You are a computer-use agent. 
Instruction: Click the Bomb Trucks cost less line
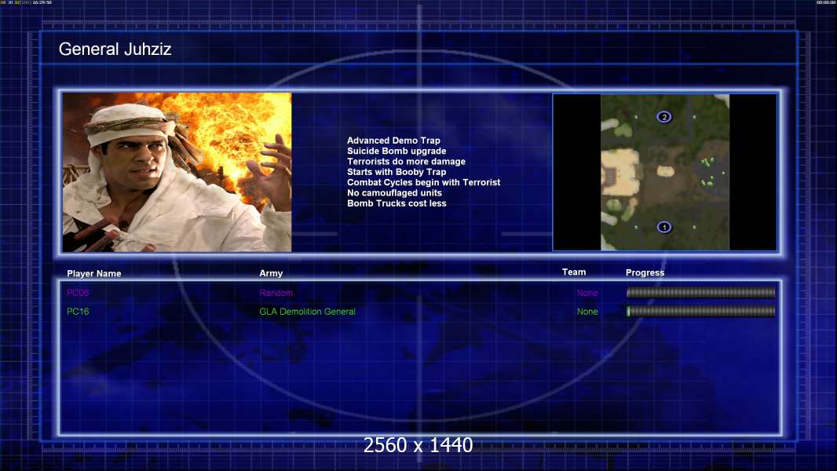397,203
